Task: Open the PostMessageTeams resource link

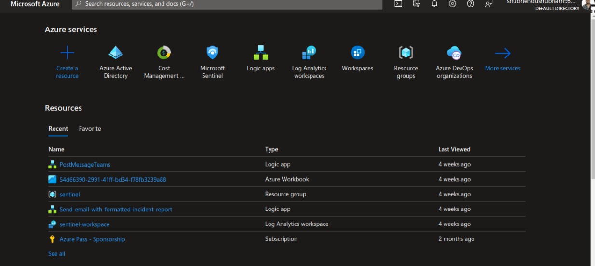Action: click(85, 165)
